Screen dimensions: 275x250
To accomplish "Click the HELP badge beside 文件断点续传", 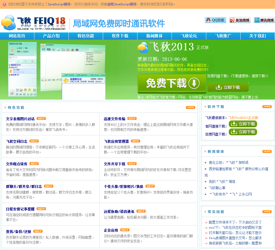I will click(x=34, y=164).
